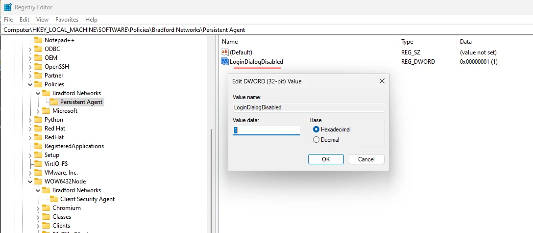Click the Persistent Agent folder icon
The width and height of the screenshot is (533, 233).
point(54,102)
